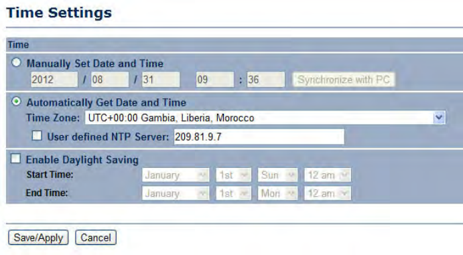Open Start Time week number dropdown
The width and height of the screenshot is (463, 255).
click(x=234, y=175)
